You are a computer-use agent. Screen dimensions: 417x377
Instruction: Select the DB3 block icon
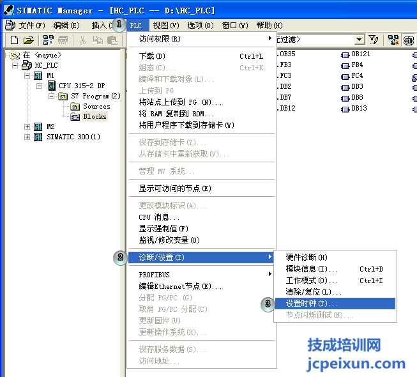[x=345, y=88]
